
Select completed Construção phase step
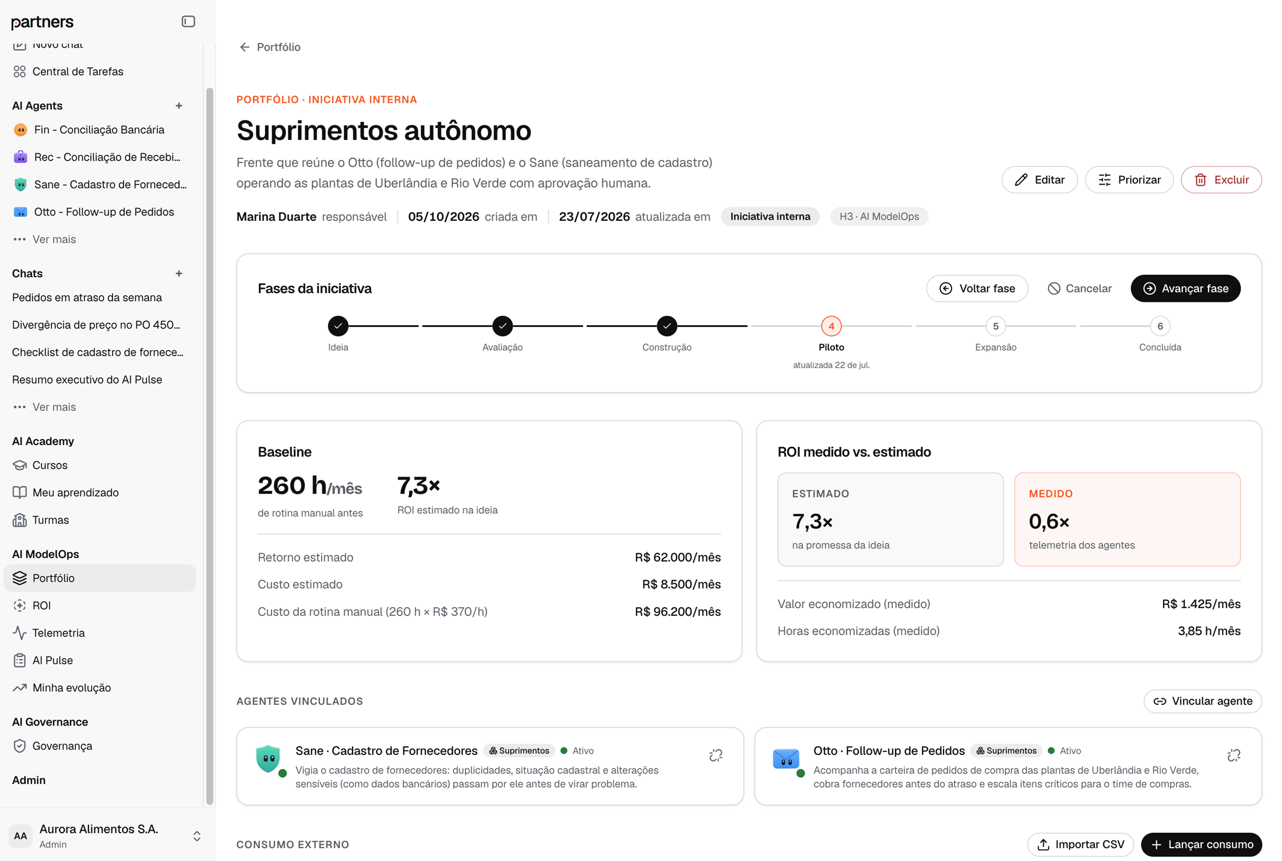667,326
